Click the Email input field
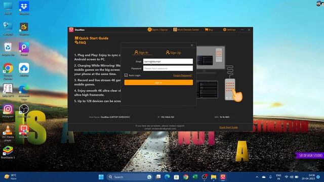This screenshot has width=324, height=182. [168, 61]
